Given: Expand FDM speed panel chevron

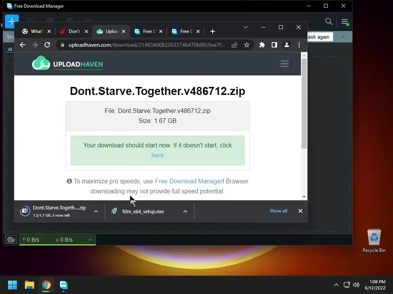Looking at the screenshot, I should click(90, 240).
